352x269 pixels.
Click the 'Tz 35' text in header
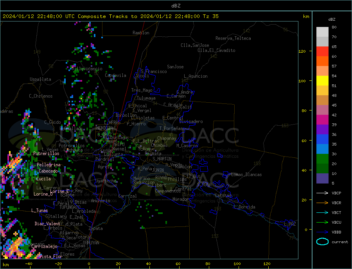tap(210, 16)
